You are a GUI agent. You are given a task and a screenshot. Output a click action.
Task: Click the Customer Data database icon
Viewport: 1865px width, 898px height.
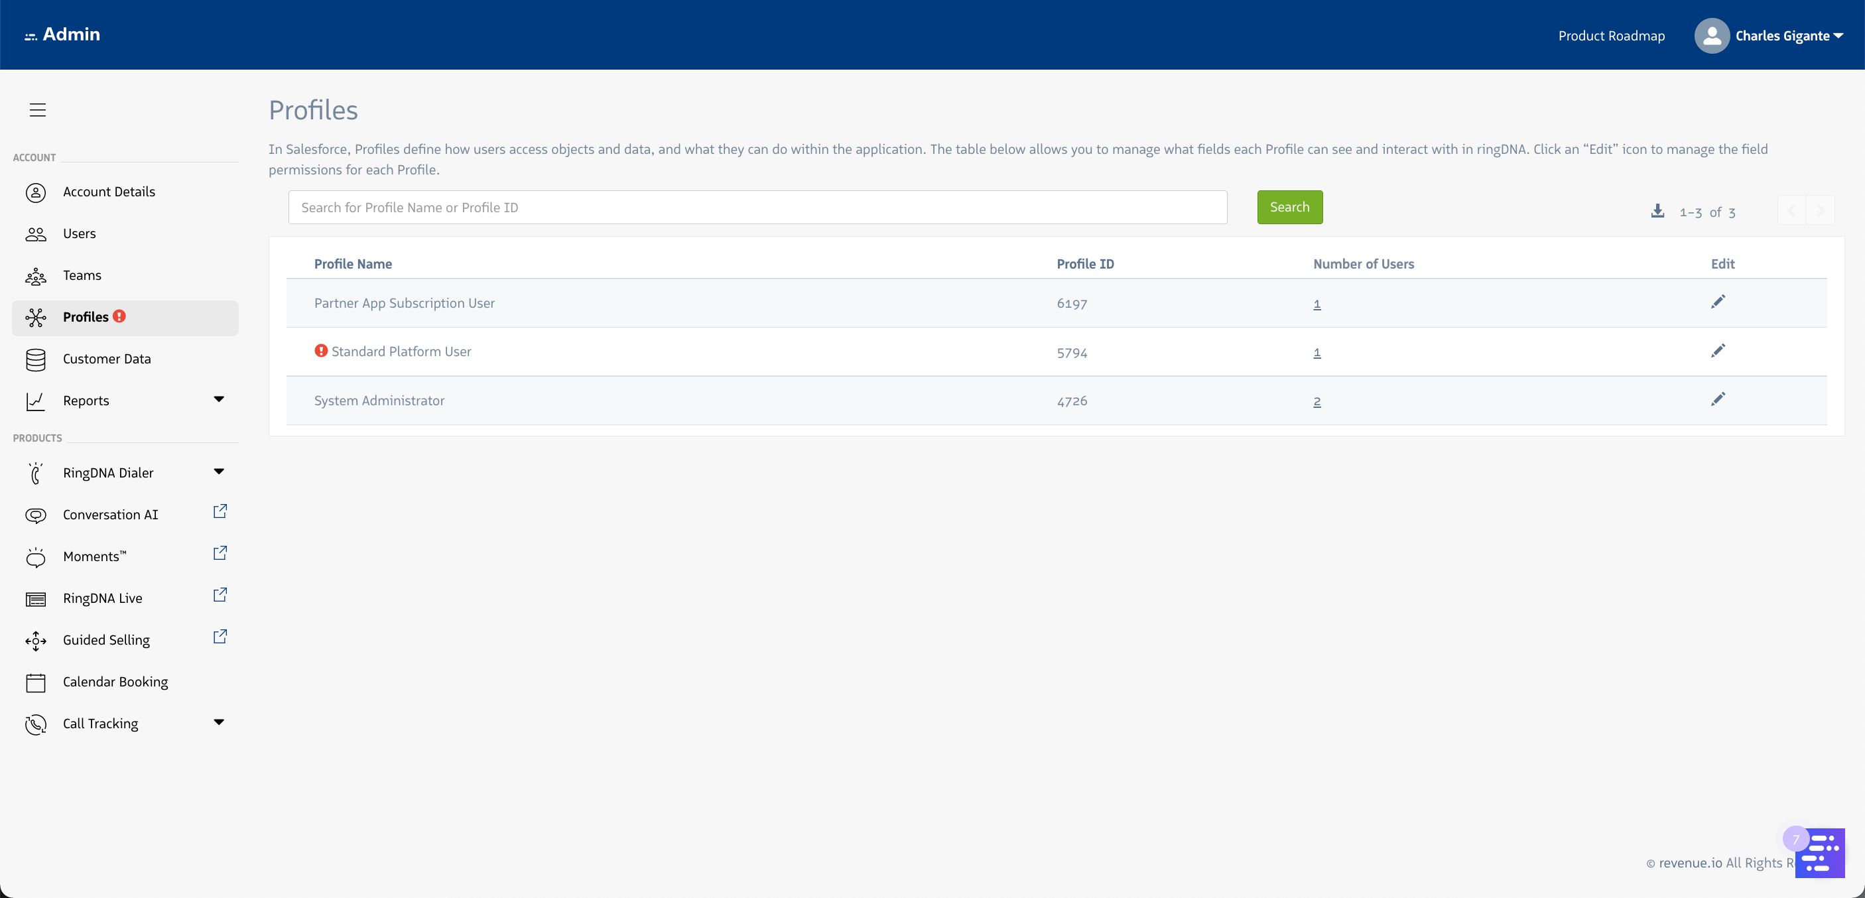point(36,359)
